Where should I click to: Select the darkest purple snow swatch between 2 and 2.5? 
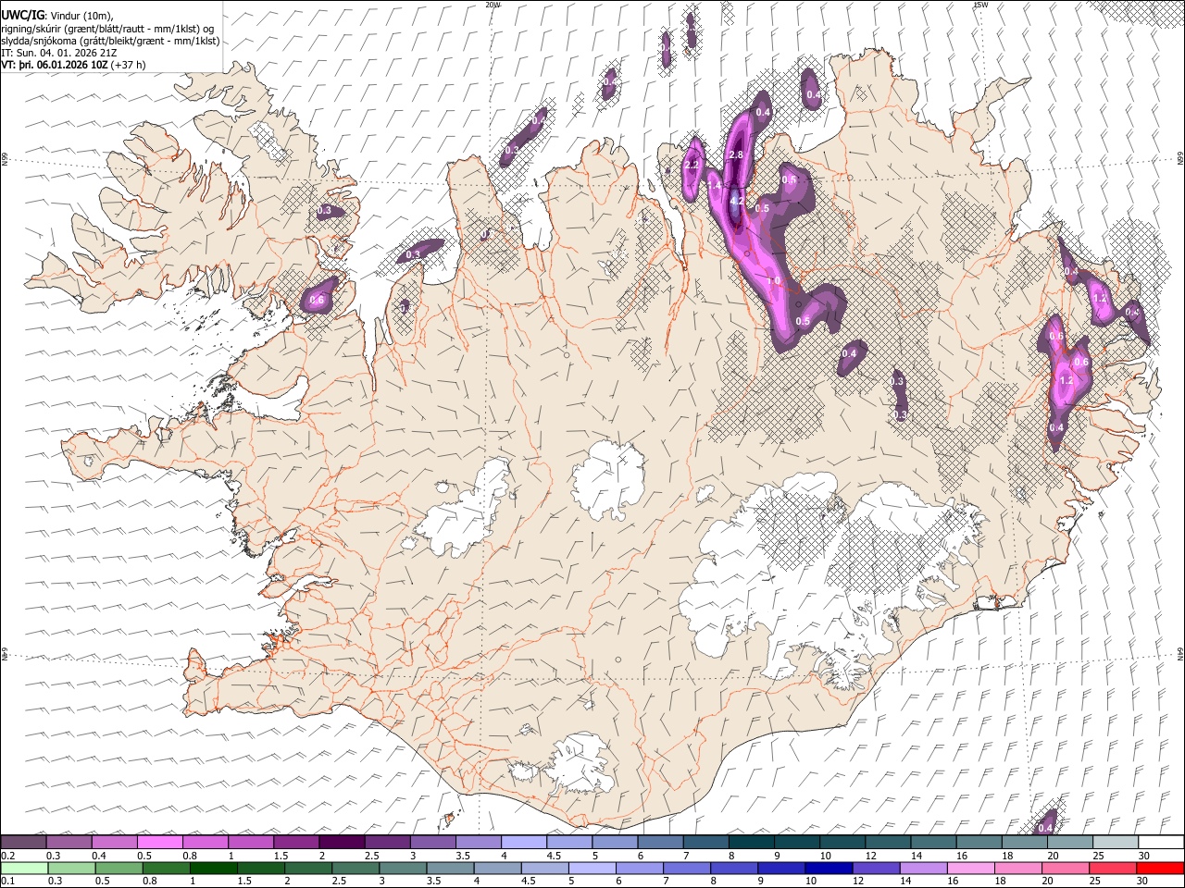coord(342,843)
